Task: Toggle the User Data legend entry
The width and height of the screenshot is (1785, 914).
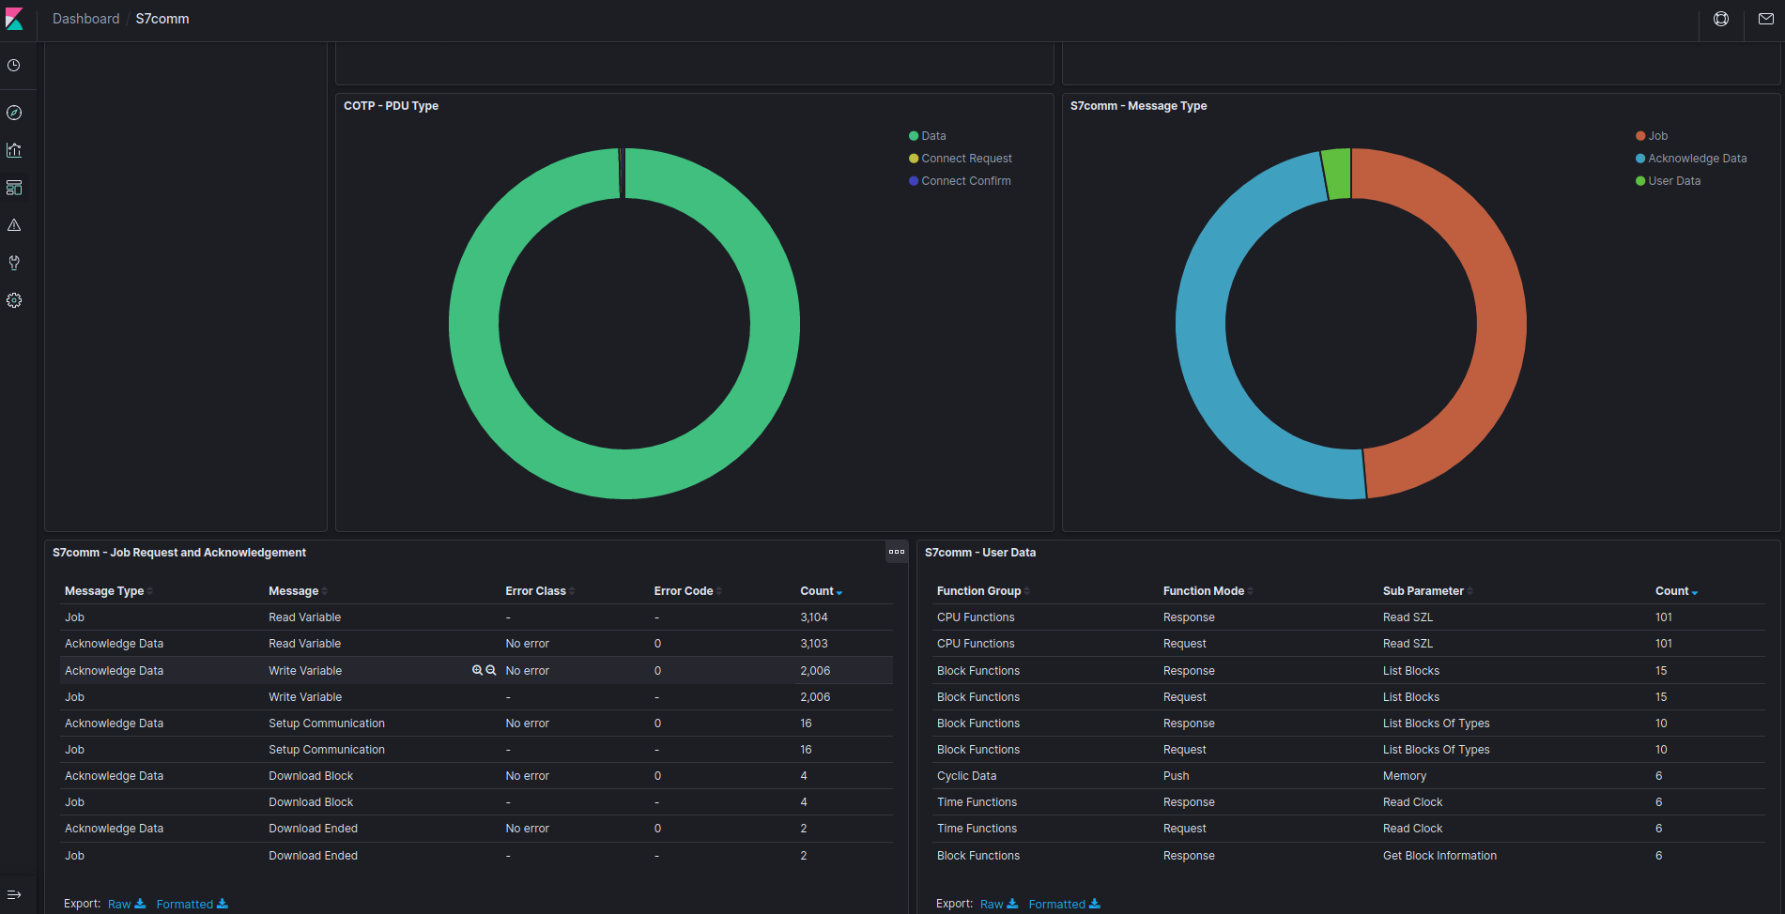Action: [x=1673, y=181]
